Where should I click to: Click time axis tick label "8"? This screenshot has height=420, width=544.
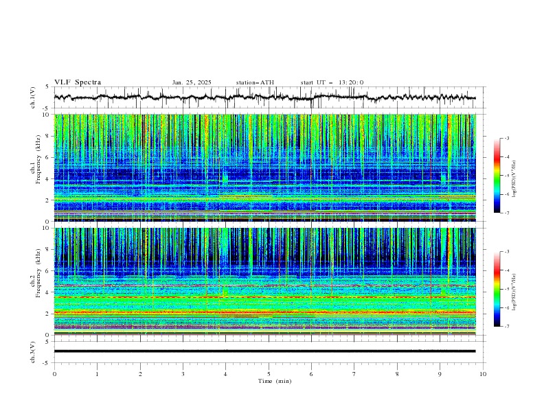point(397,374)
